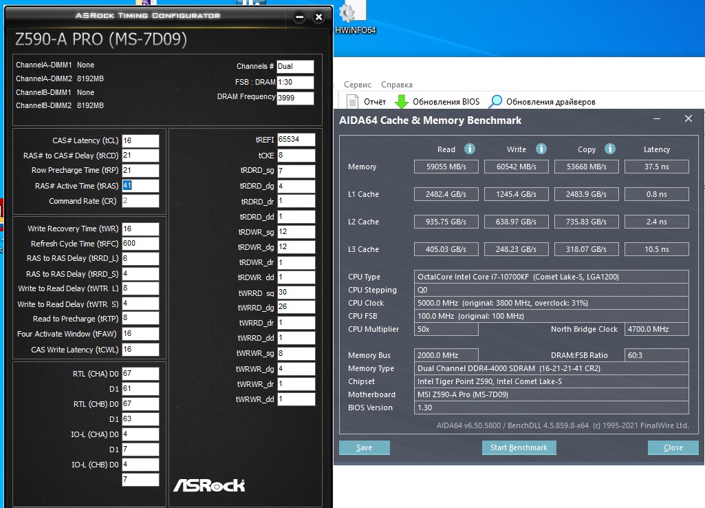Click the Copy column info icon
Screen dimensions: 705x508
(x=609, y=149)
